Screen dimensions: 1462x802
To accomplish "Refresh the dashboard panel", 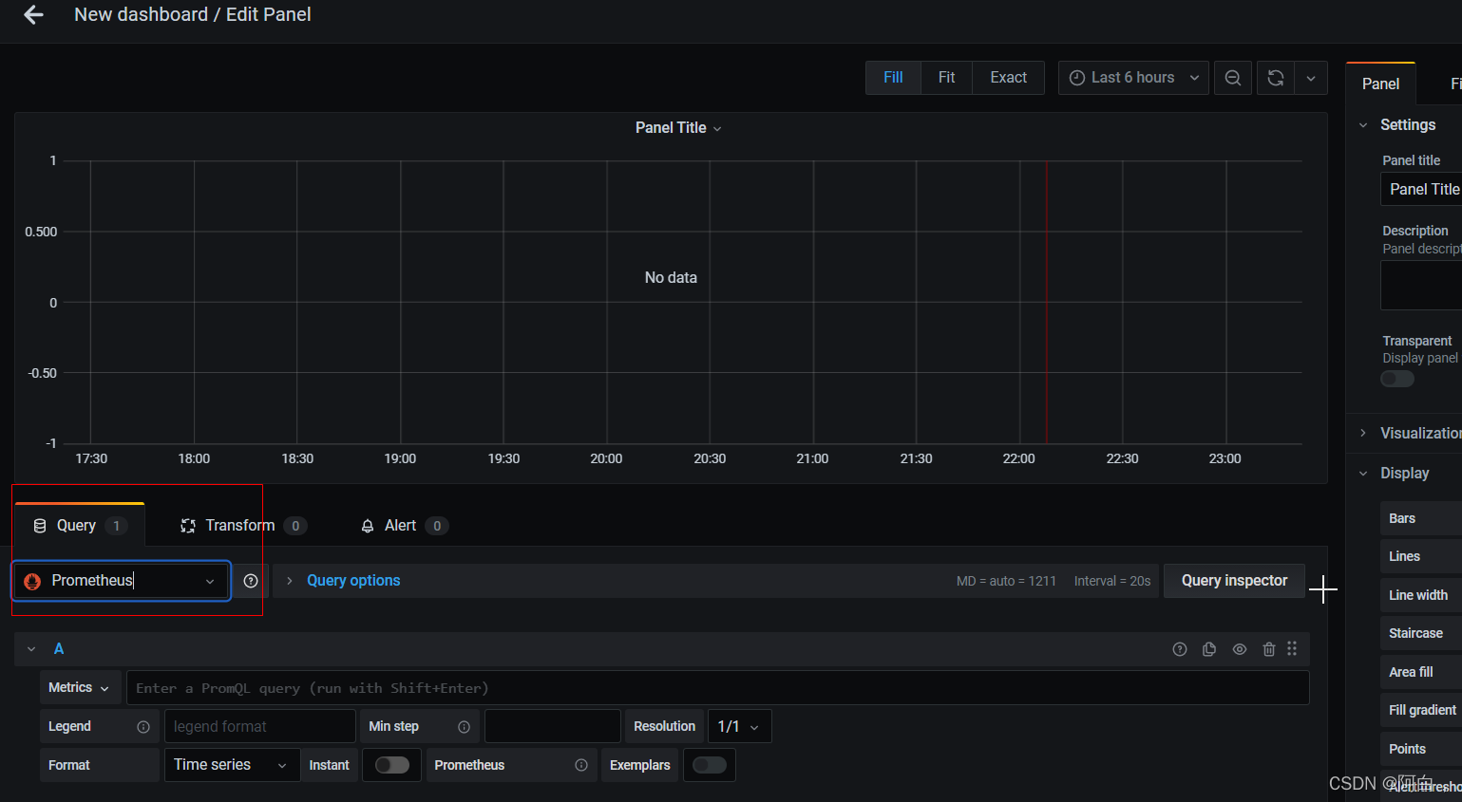I will (x=1276, y=78).
